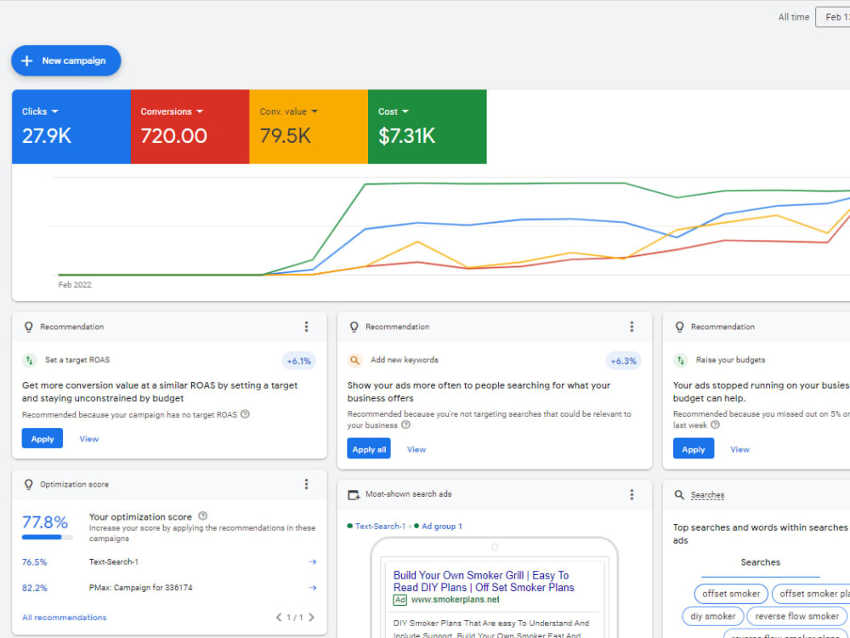Click the 'Feb 2022' chart axis label
Viewport: 850px width, 638px height.
pos(75,285)
